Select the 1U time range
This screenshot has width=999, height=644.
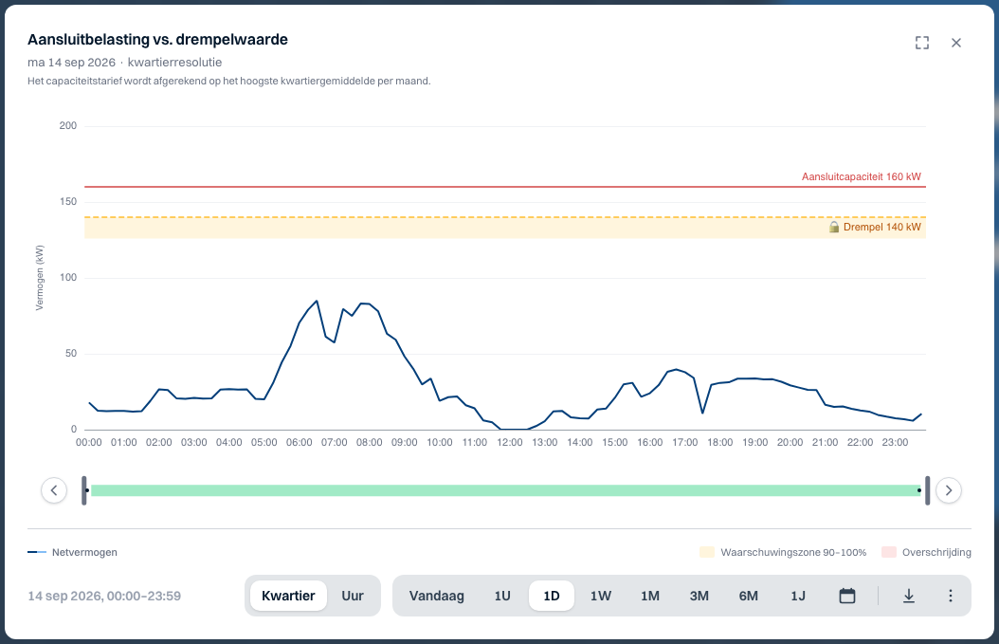point(502,596)
